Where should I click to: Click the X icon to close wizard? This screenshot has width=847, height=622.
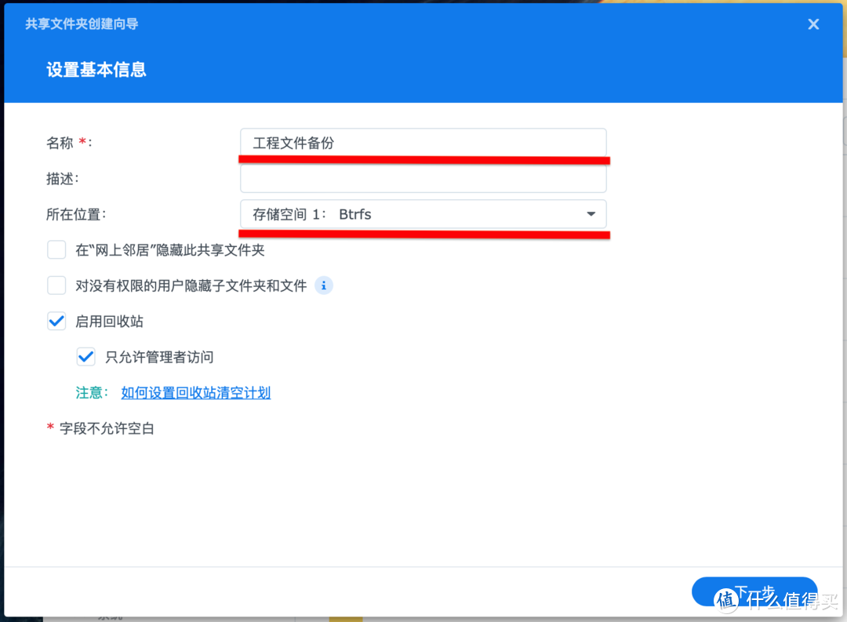click(813, 24)
